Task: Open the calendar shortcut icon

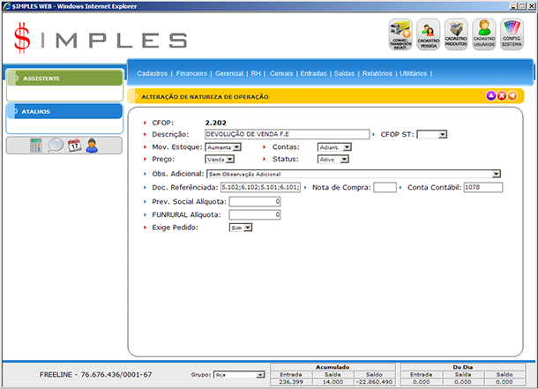Action: point(74,146)
